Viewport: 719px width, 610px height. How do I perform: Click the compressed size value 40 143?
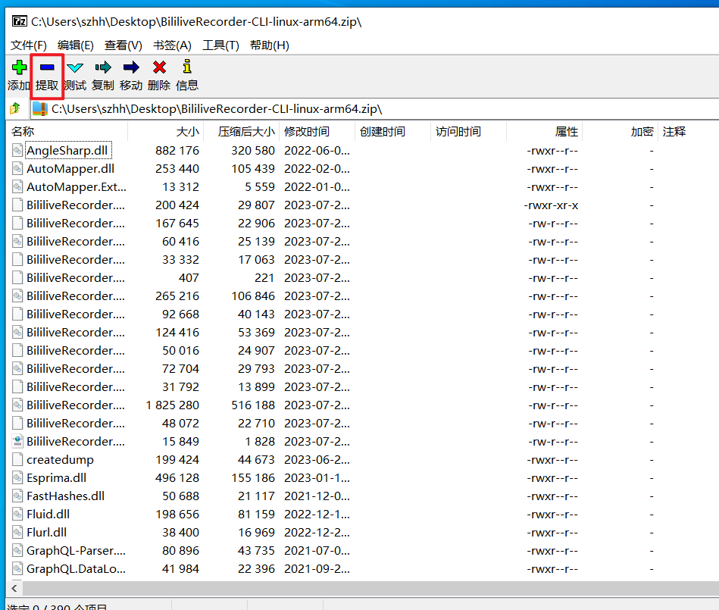(256, 314)
